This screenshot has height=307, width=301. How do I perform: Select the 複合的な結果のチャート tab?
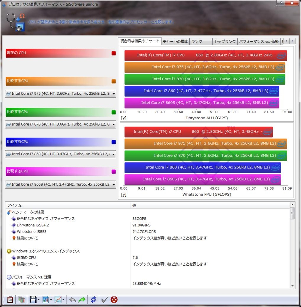[140, 41]
